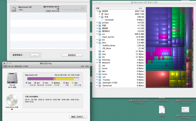Click the purple movies legend swatch
The height and width of the screenshot is (121, 196).
(35, 83)
